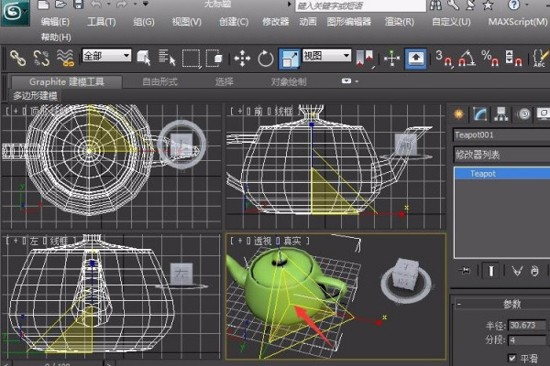This screenshot has height=366, width=550.
Task: Click the star favorites icon in title bar
Action: point(488,5)
